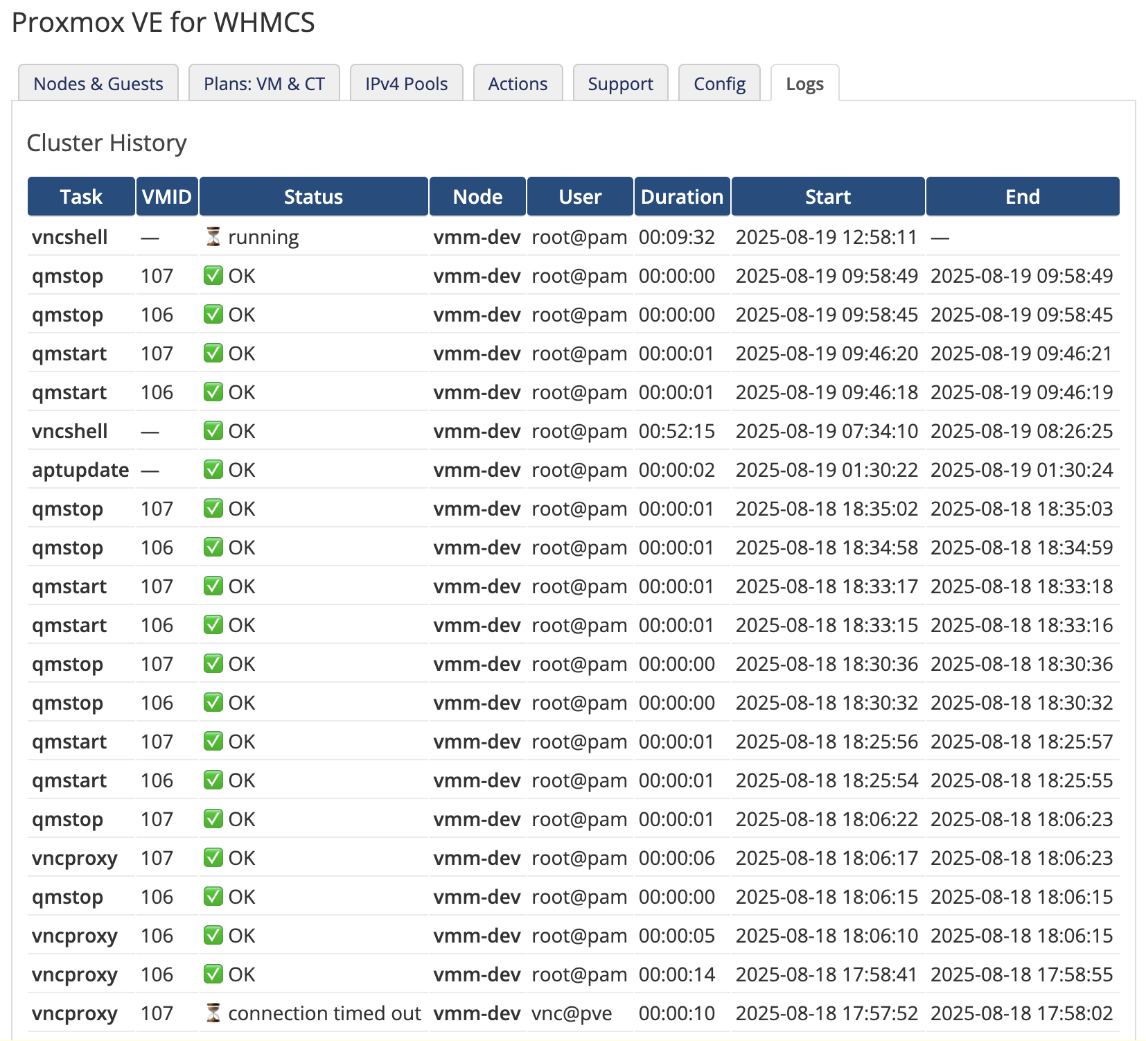Click green check for qmstop started 18:30:32

[213, 703]
